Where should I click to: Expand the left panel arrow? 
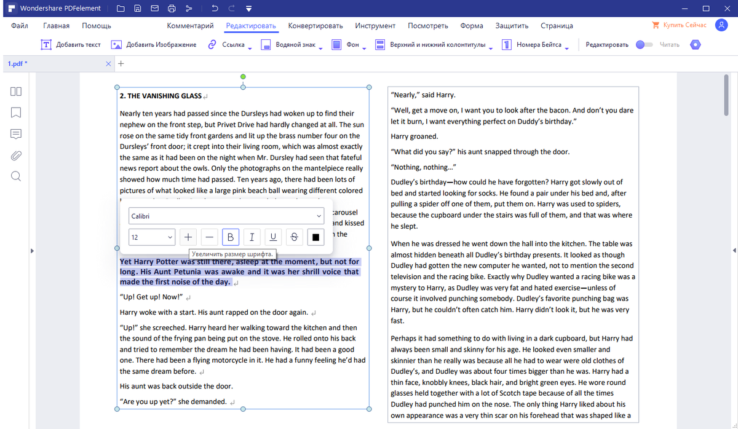point(32,250)
